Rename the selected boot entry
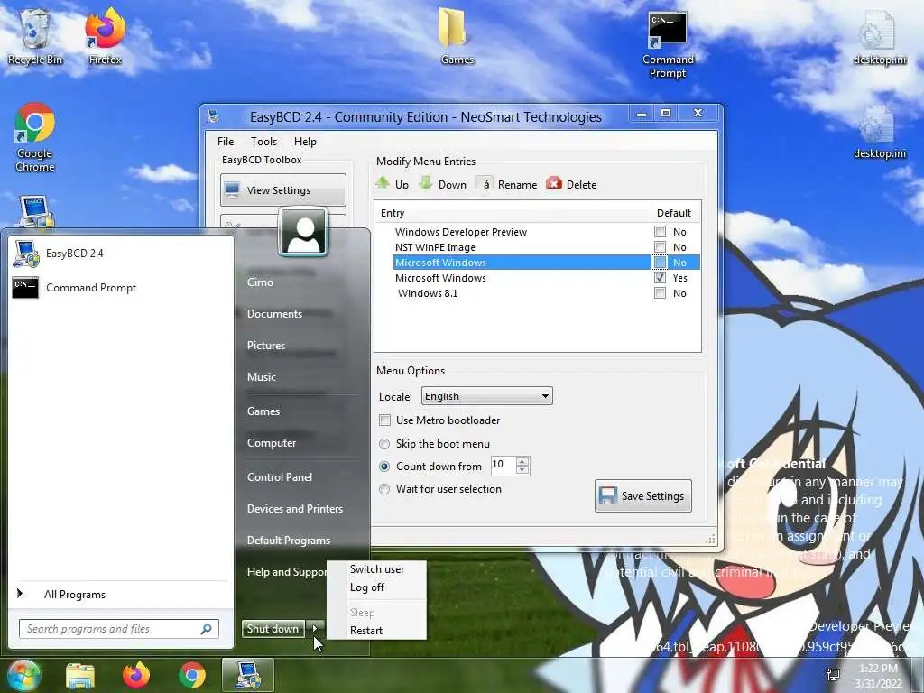Image resolution: width=924 pixels, height=693 pixels. pyautogui.click(x=507, y=184)
